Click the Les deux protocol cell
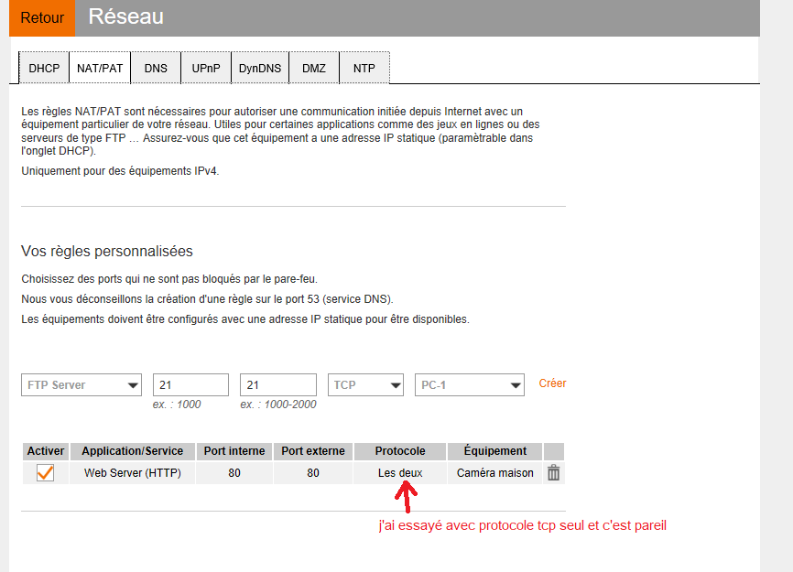The image size is (793, 572). [x=400, y=473]
